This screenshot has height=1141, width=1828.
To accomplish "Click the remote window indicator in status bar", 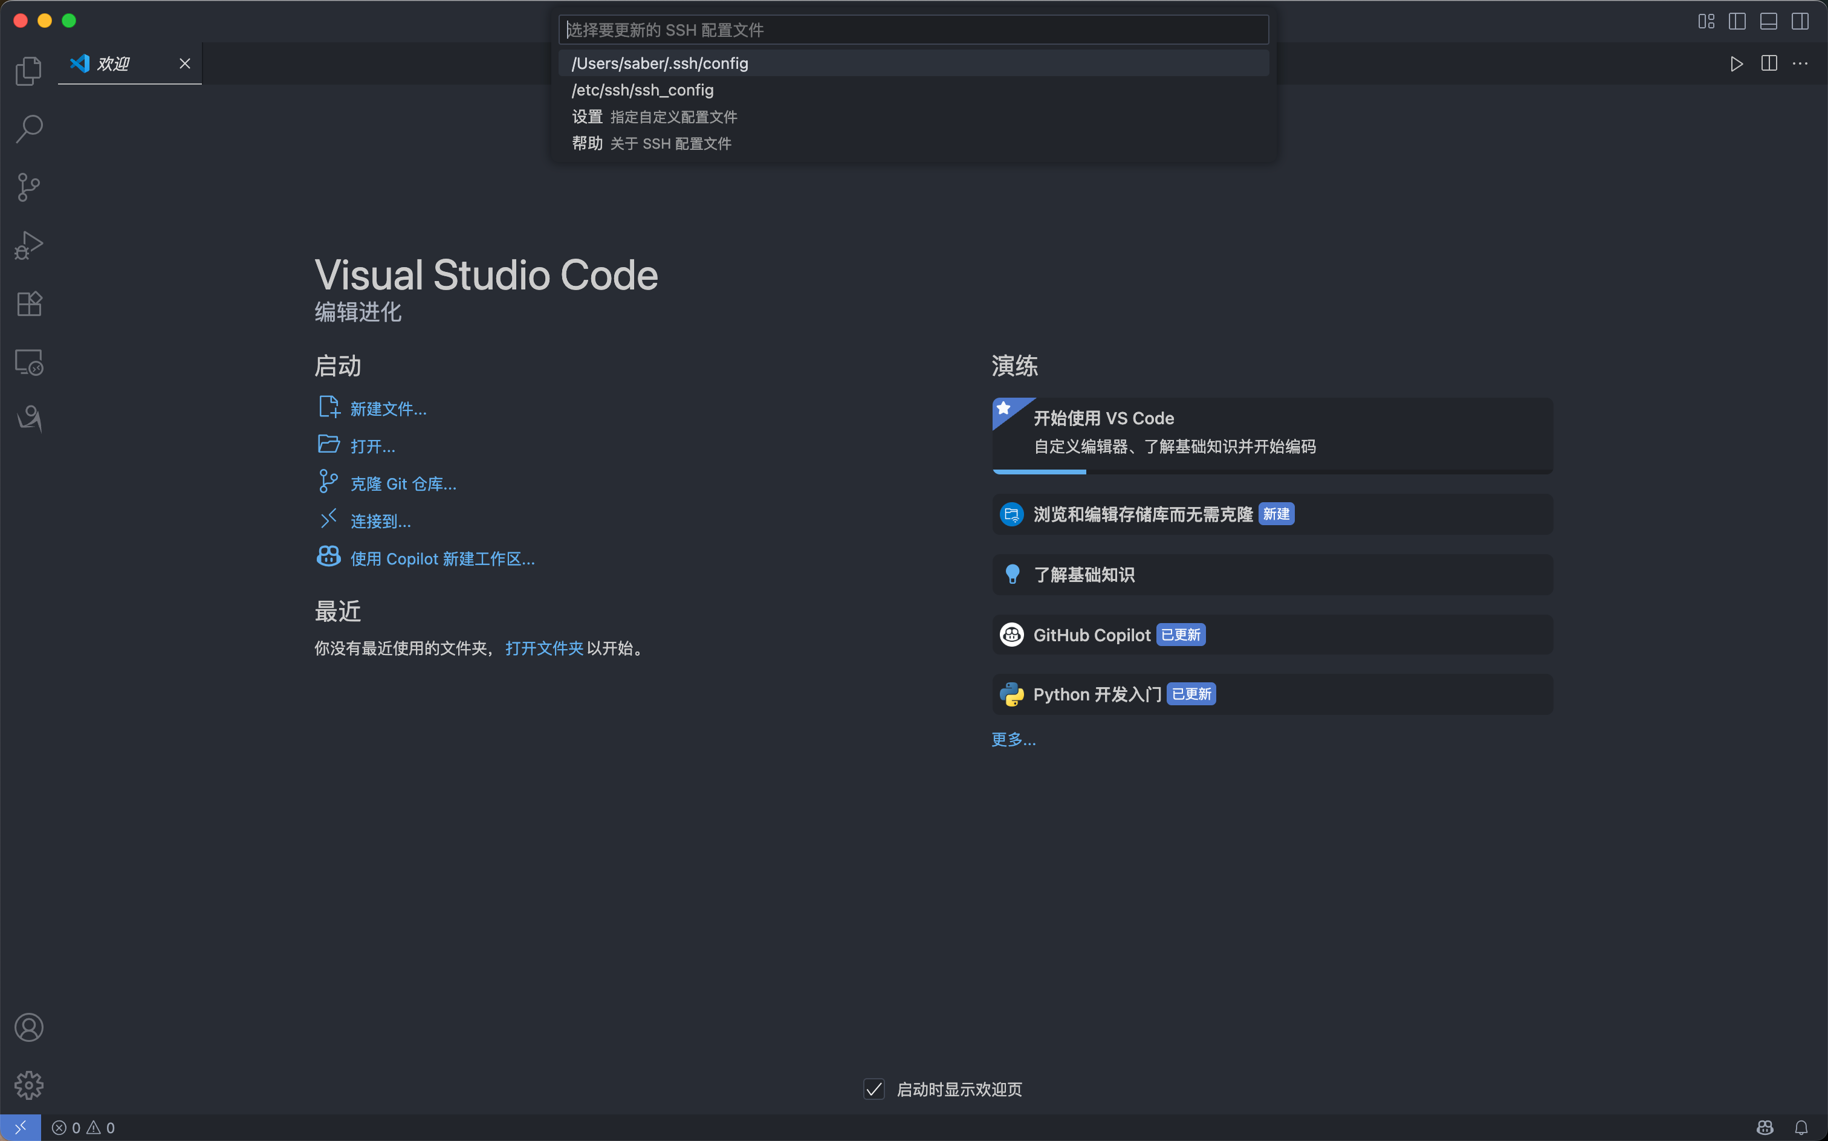I will (21, 1128).
